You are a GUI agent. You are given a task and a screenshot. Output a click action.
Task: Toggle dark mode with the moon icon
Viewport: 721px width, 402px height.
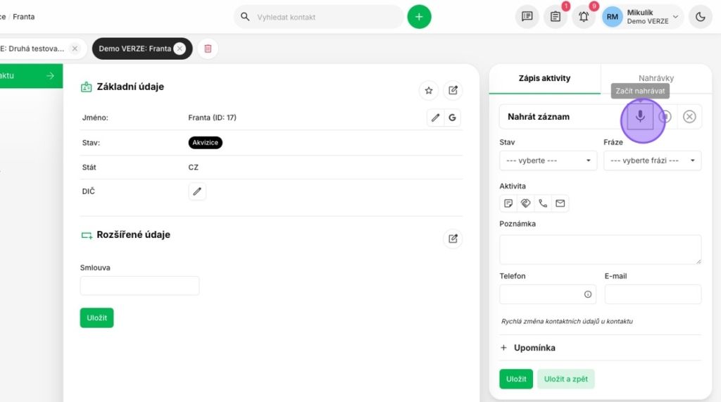700,17
